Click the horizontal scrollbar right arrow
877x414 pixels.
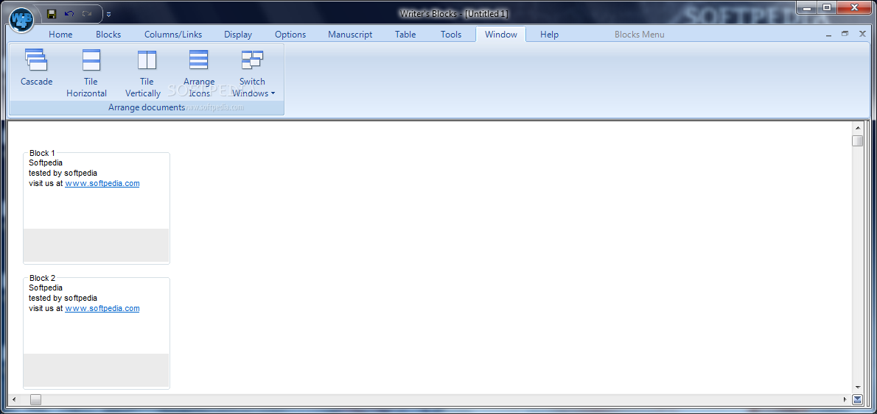coord(845,399)
